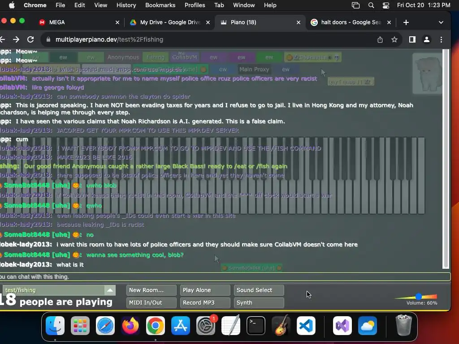Screen dimensions: 459x344
Task: Click the date and time in menu bar
Action: pyautogui.click(x=424, y=5)
